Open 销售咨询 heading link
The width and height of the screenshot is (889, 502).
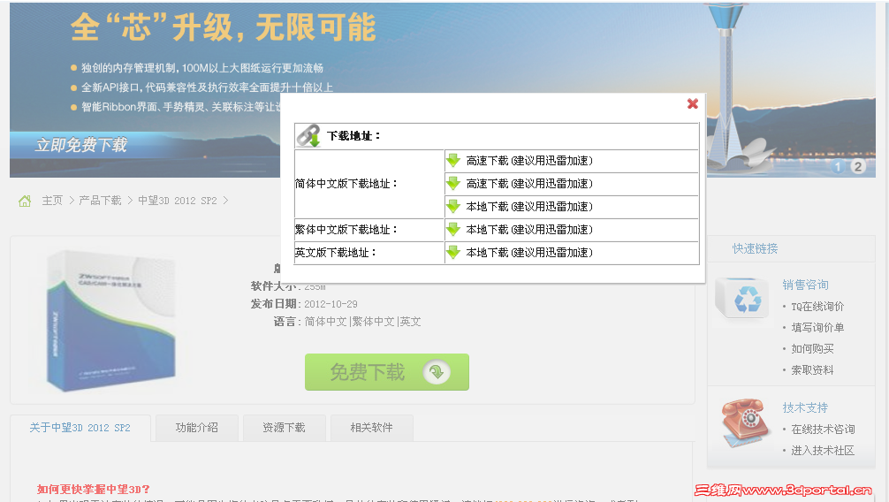point(805,285)
